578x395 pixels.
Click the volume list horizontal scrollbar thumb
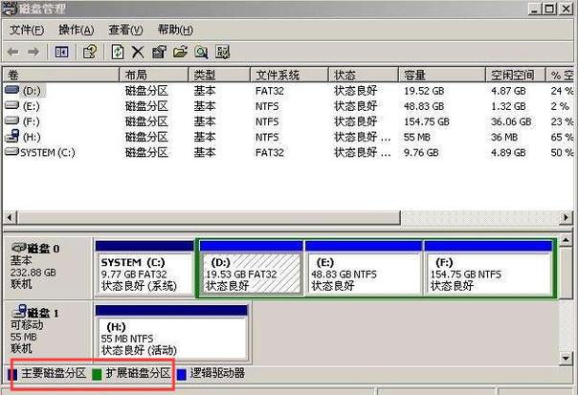(x=209, y=217)
